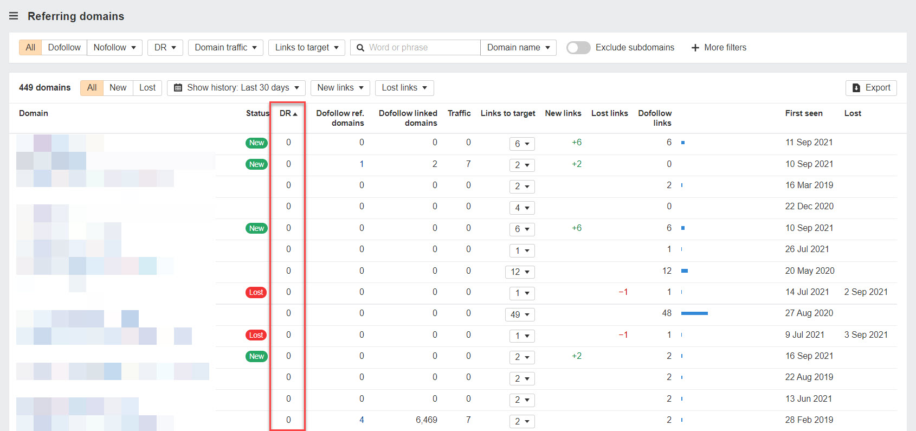Screen dimensions: 916x431
Task: Sort by First seen column header
Action: coord(803,113)
